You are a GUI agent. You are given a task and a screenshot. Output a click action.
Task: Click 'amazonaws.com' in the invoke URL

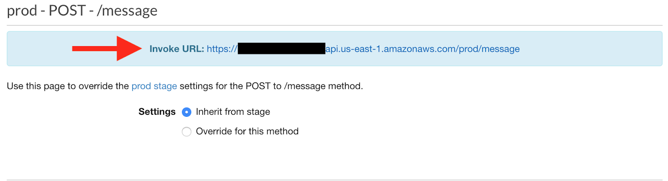420,49
